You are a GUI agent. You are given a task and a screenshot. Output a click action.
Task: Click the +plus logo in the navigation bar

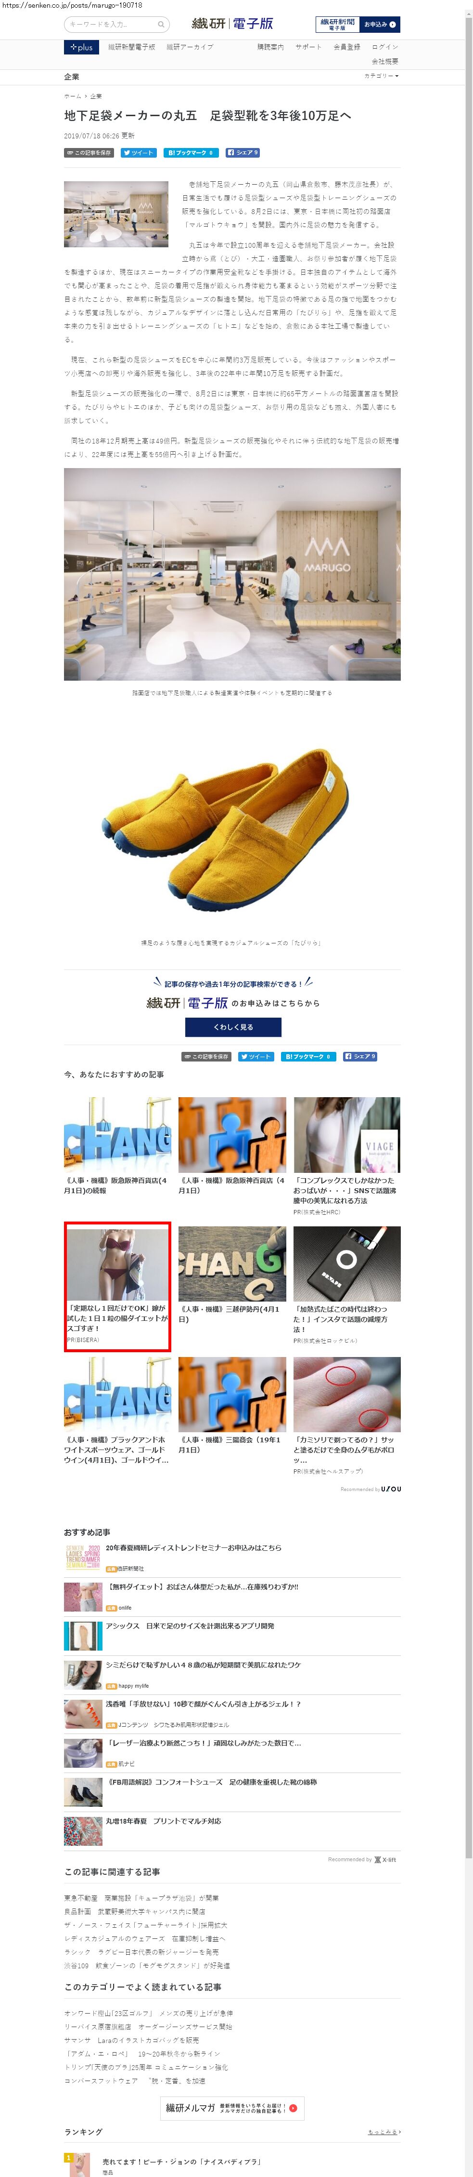coord(81,47)
